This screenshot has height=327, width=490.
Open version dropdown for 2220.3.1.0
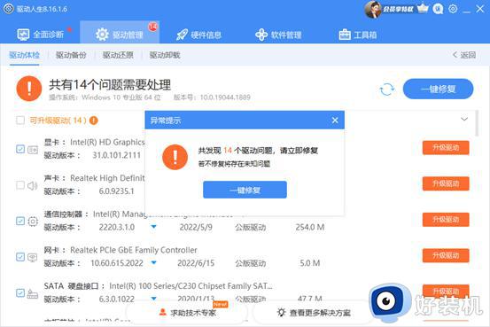tap(154, 227)
